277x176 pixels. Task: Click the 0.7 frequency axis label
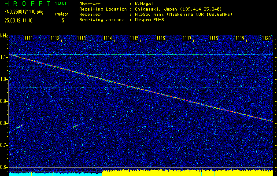4,145
